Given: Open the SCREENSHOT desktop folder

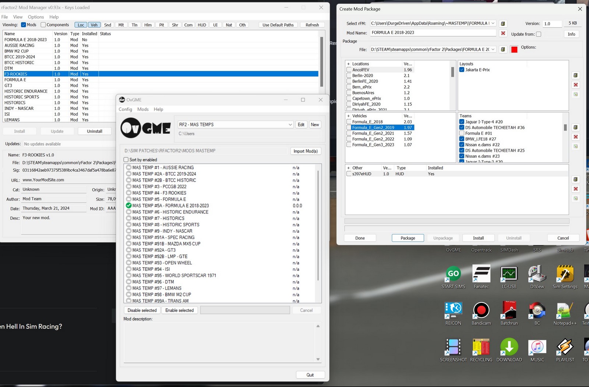Looking at the screenshot, I should pos(453,350).
